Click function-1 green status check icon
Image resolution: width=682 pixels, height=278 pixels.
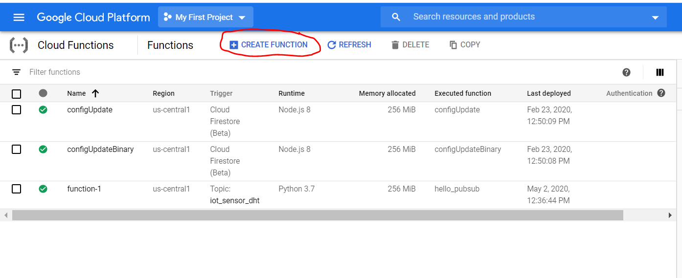coord(43,189)
